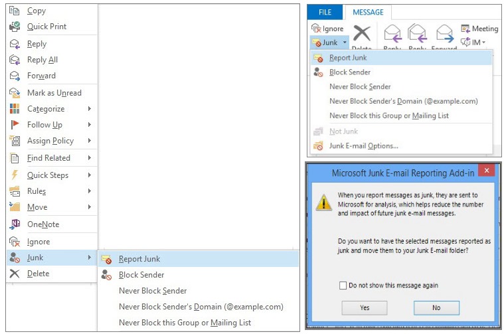Viewport: 504px width, 334px height.
Task: Expand the Assign Policy submenu arrow
Action: tap(90, 141)
